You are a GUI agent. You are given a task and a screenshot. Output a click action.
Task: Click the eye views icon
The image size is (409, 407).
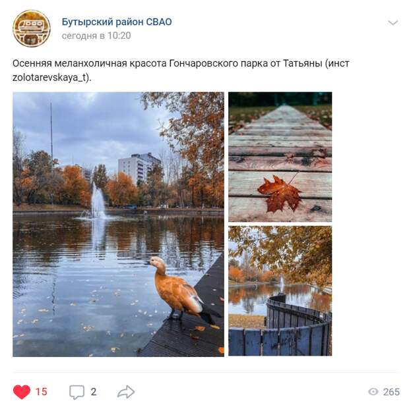(373, 392)
